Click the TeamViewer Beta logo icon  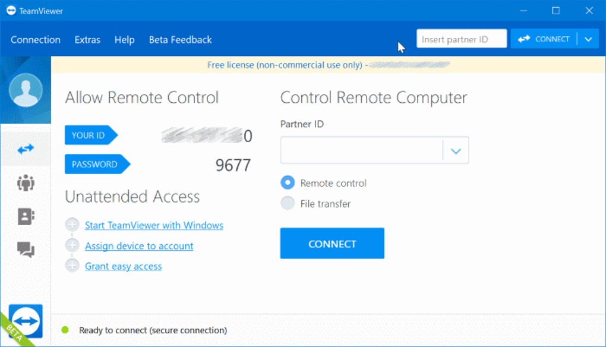pyautogui.click(x=26, y=321)
